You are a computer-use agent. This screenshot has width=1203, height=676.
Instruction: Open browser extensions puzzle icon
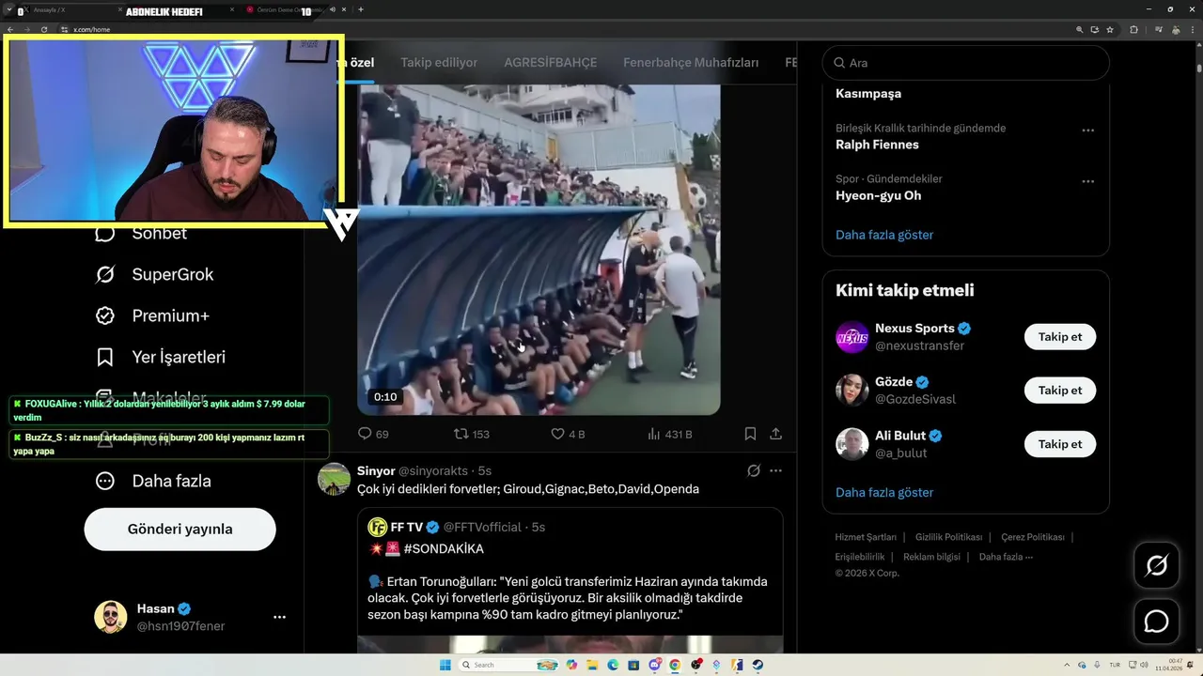click(x=1133, y=29)
